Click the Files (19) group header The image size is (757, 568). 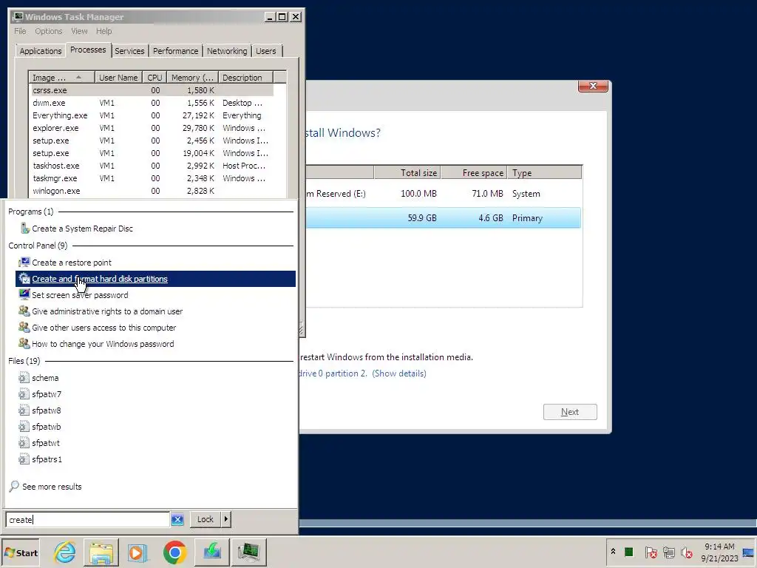pos(24,361)
